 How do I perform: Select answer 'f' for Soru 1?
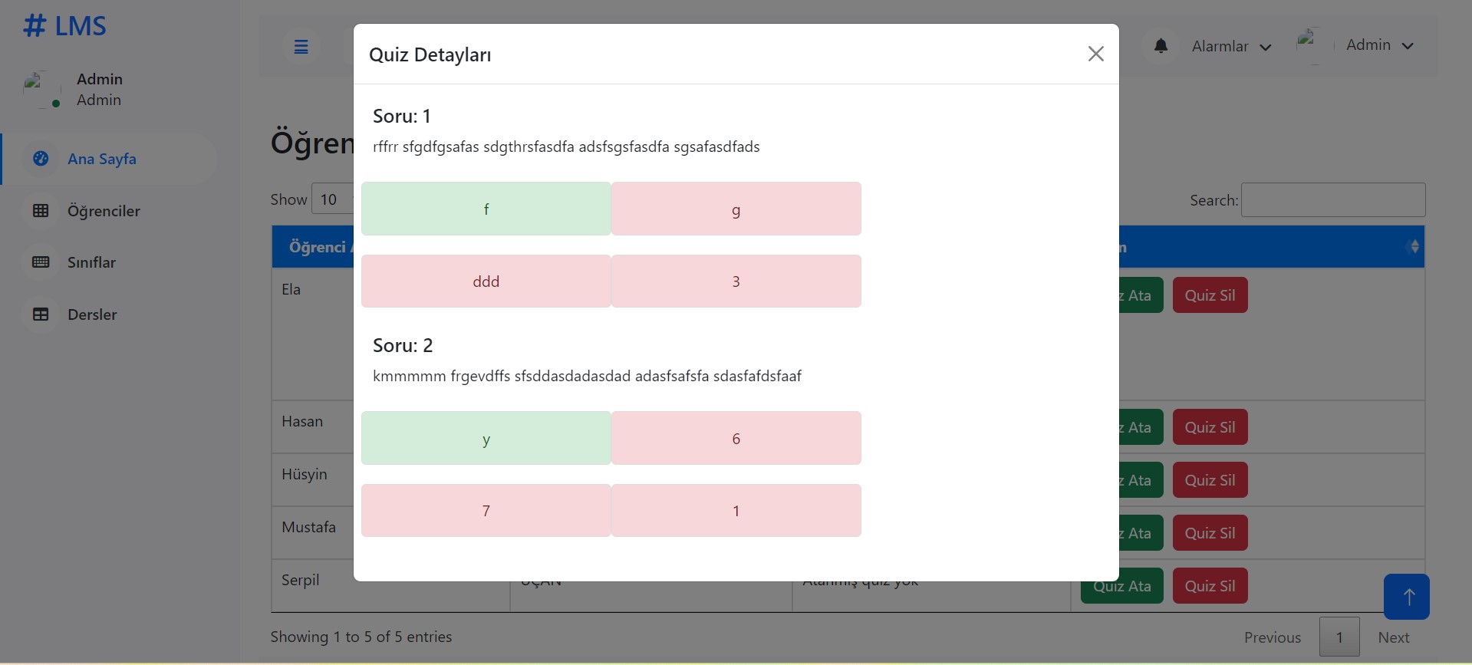click(x=486, y=209)
